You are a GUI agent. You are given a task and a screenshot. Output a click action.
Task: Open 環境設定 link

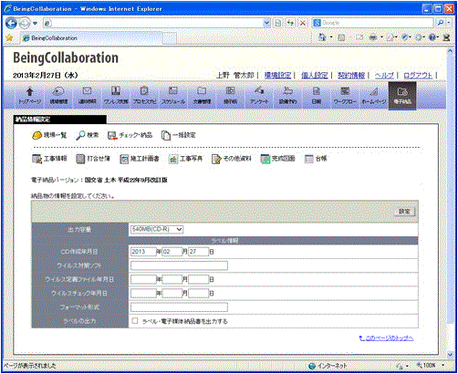click(x=277, y=75)
